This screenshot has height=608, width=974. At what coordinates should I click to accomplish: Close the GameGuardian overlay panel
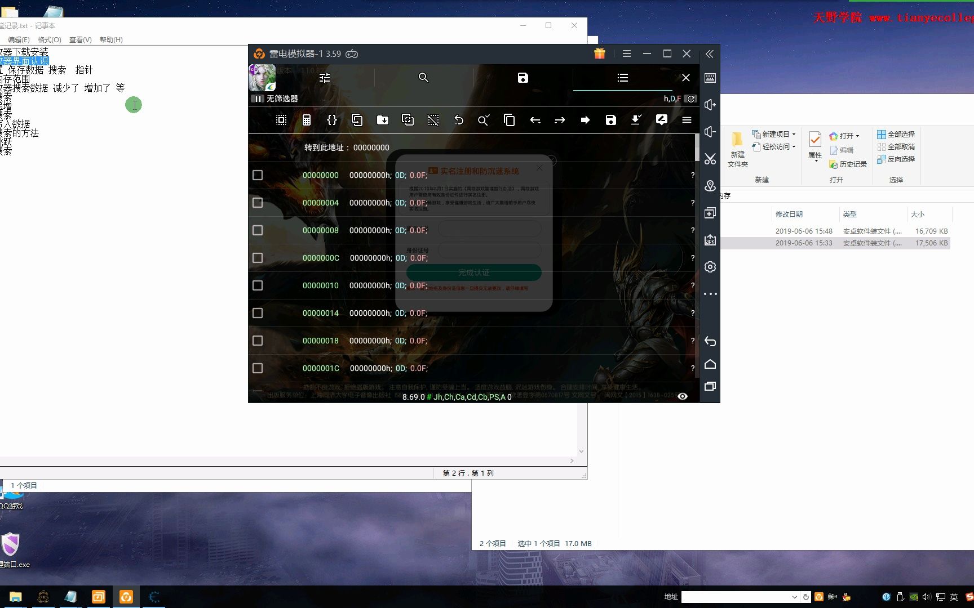(685, 78)
